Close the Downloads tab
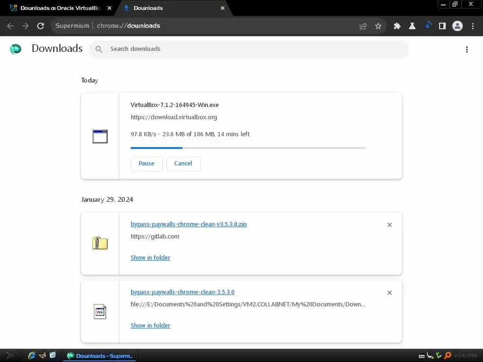Screen dimensions: 483x362 (x=223, y=8)
